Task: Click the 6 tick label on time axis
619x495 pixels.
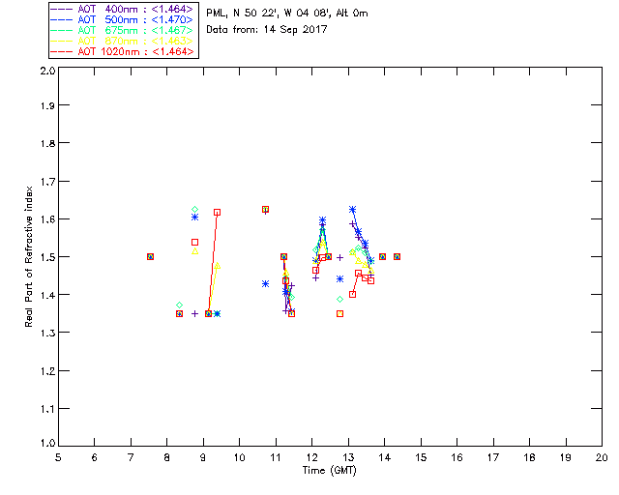Action: (95, 457)
